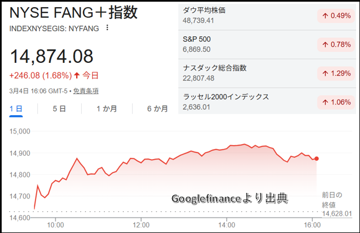This screenshot has width=360, height=233.
Task: Open the S&P 500 index name
Action: tap(197, 39)
